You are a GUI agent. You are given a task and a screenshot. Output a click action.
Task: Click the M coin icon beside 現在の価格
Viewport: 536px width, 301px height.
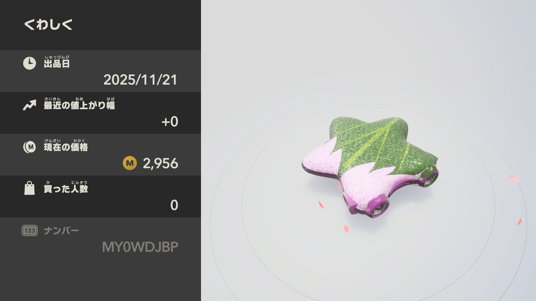[x=30, y=147]
